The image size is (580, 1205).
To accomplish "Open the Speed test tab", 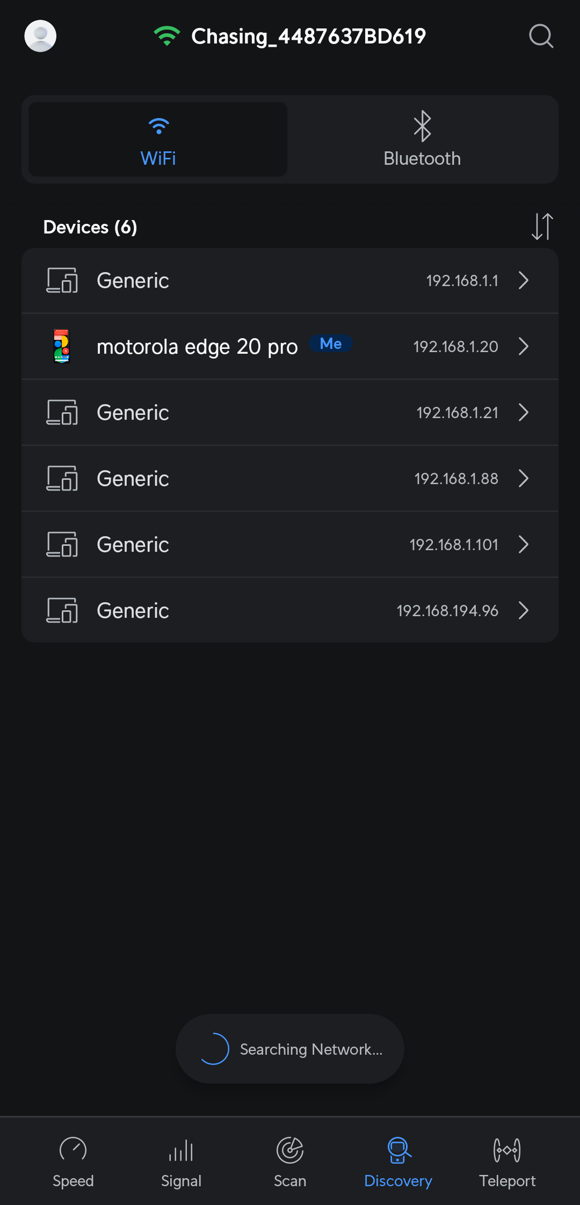I will pyautogui.click(x=73, y=1162).
